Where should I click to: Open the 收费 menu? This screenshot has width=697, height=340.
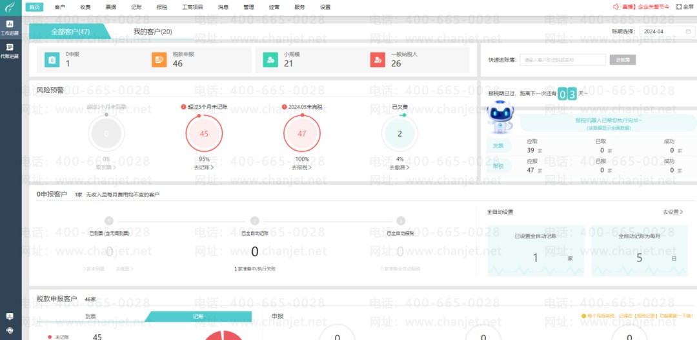coord(85,7)
